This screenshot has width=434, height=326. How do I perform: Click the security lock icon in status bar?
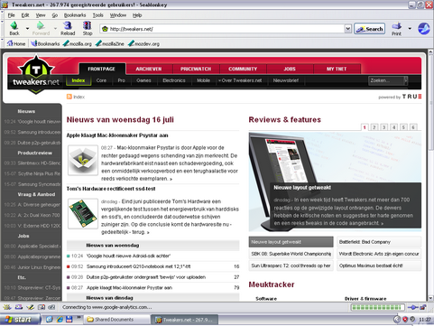click(423, 307)
